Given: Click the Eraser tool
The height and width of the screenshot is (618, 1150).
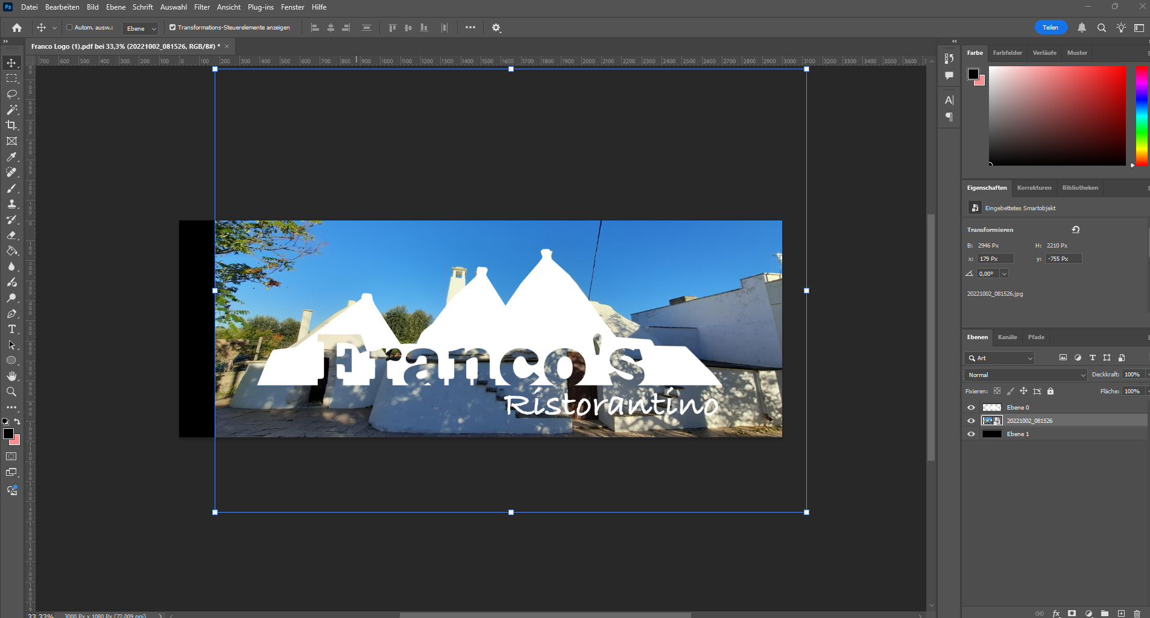Looking at the screenshot, I should pyautogui.click(x=11, y=236).
